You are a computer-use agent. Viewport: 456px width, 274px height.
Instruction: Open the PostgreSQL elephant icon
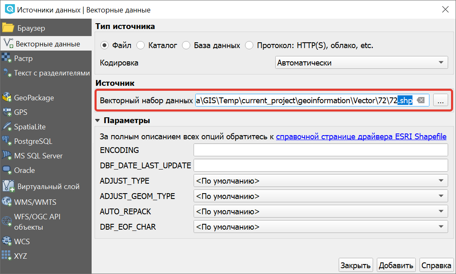coord(7,141)
